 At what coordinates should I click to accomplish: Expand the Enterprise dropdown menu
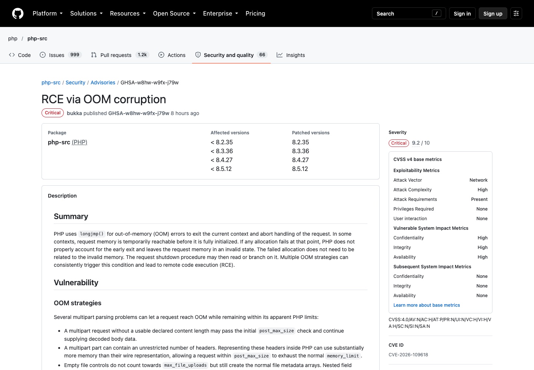[221, 13]
